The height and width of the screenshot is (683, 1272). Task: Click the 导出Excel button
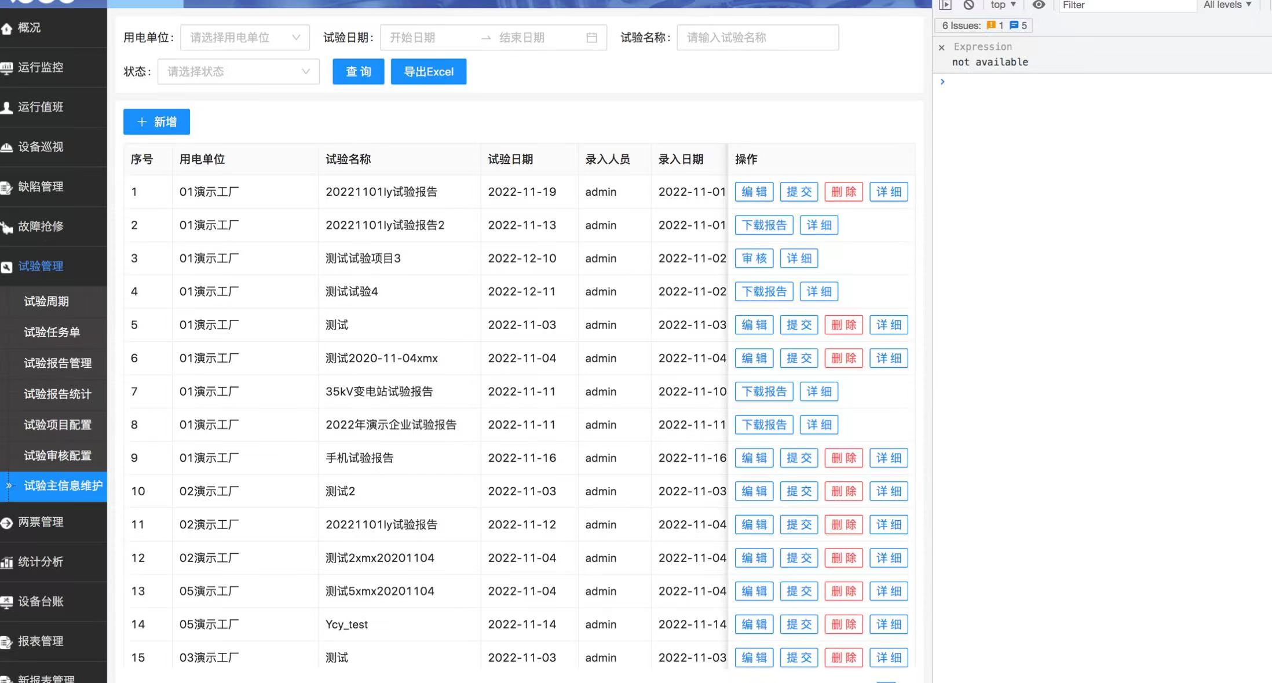coord(428,72)
